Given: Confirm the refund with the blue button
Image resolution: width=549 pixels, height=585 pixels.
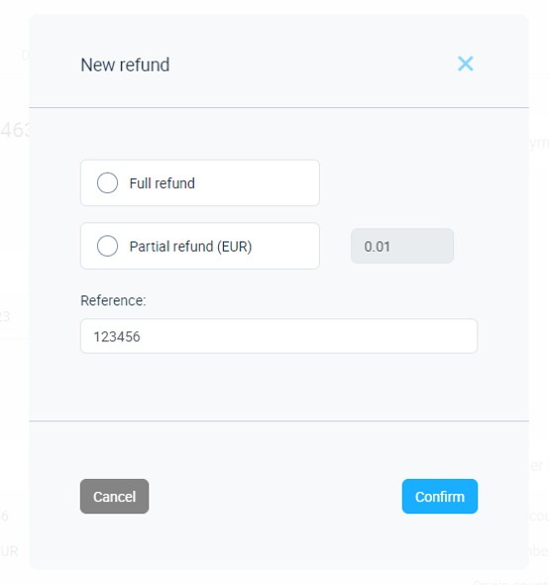Looking at the screenshot, I should (440, 496).
